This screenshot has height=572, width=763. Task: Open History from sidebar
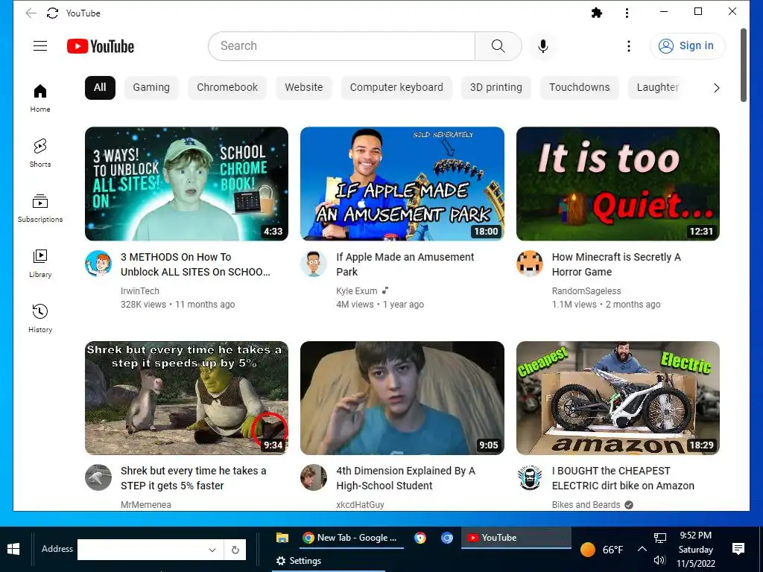40,318
